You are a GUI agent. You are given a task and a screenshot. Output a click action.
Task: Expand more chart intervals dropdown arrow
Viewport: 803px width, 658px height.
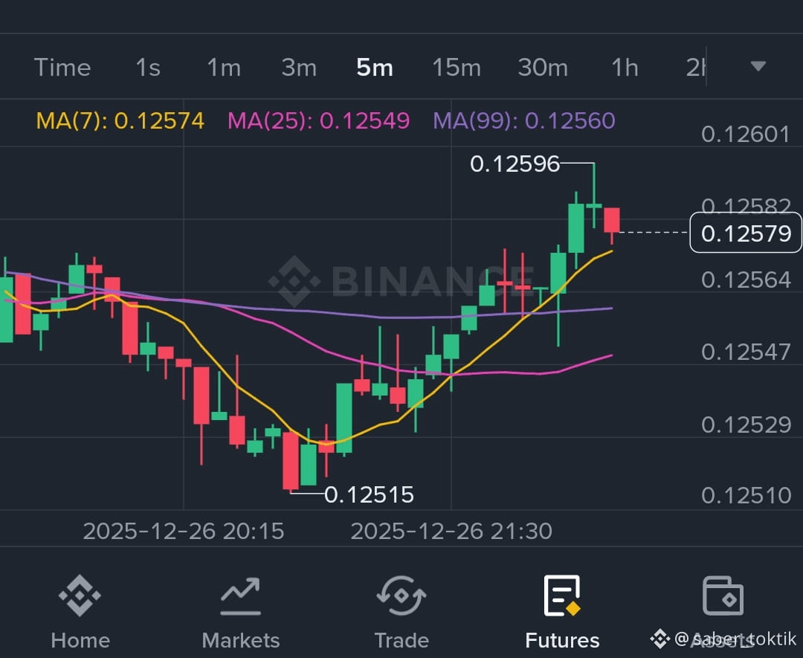[758, 66]
